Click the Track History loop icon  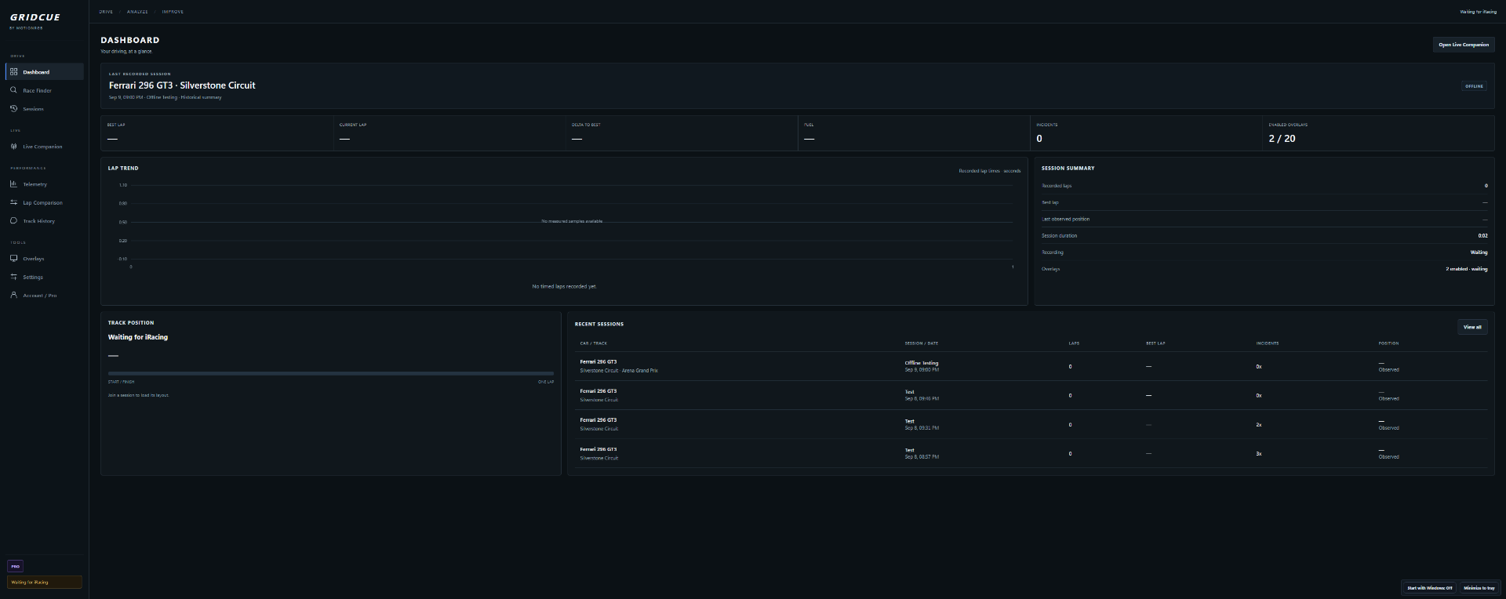[13, 221]
